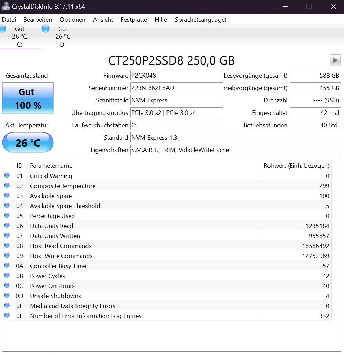Open the Hilfe menu

click(161, 20)
